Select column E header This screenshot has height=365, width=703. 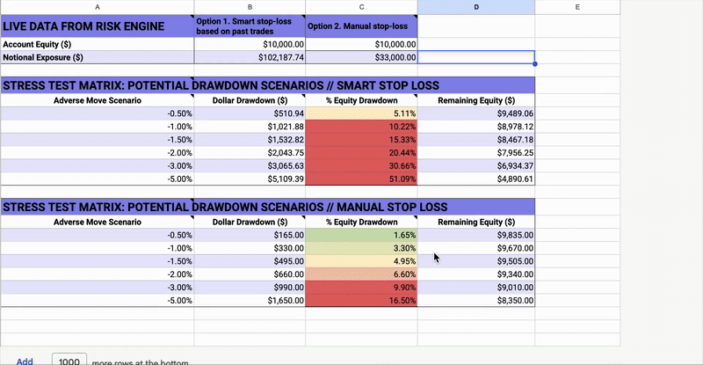577,7
